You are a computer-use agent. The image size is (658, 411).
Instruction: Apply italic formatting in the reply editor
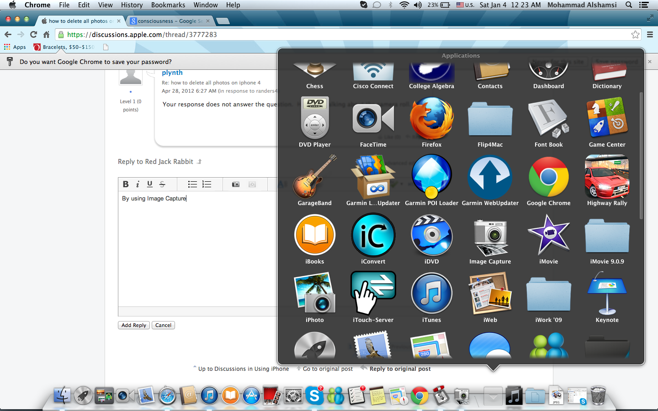coord(138,184)
